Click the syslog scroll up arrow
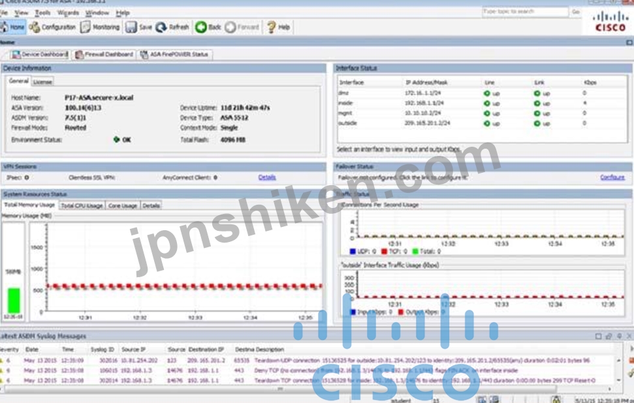This screenshot has height=403, width=634. [x=618, y=360]
